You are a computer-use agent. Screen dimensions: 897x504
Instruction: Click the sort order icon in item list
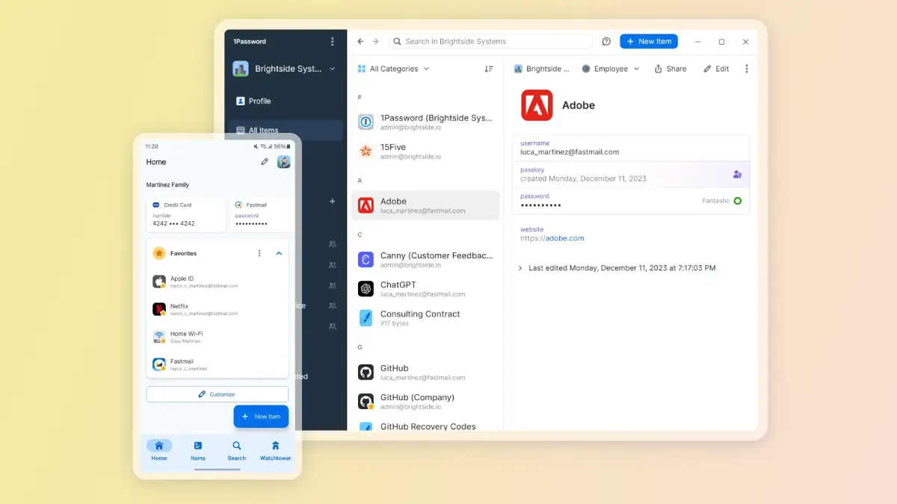coord(488,69)
